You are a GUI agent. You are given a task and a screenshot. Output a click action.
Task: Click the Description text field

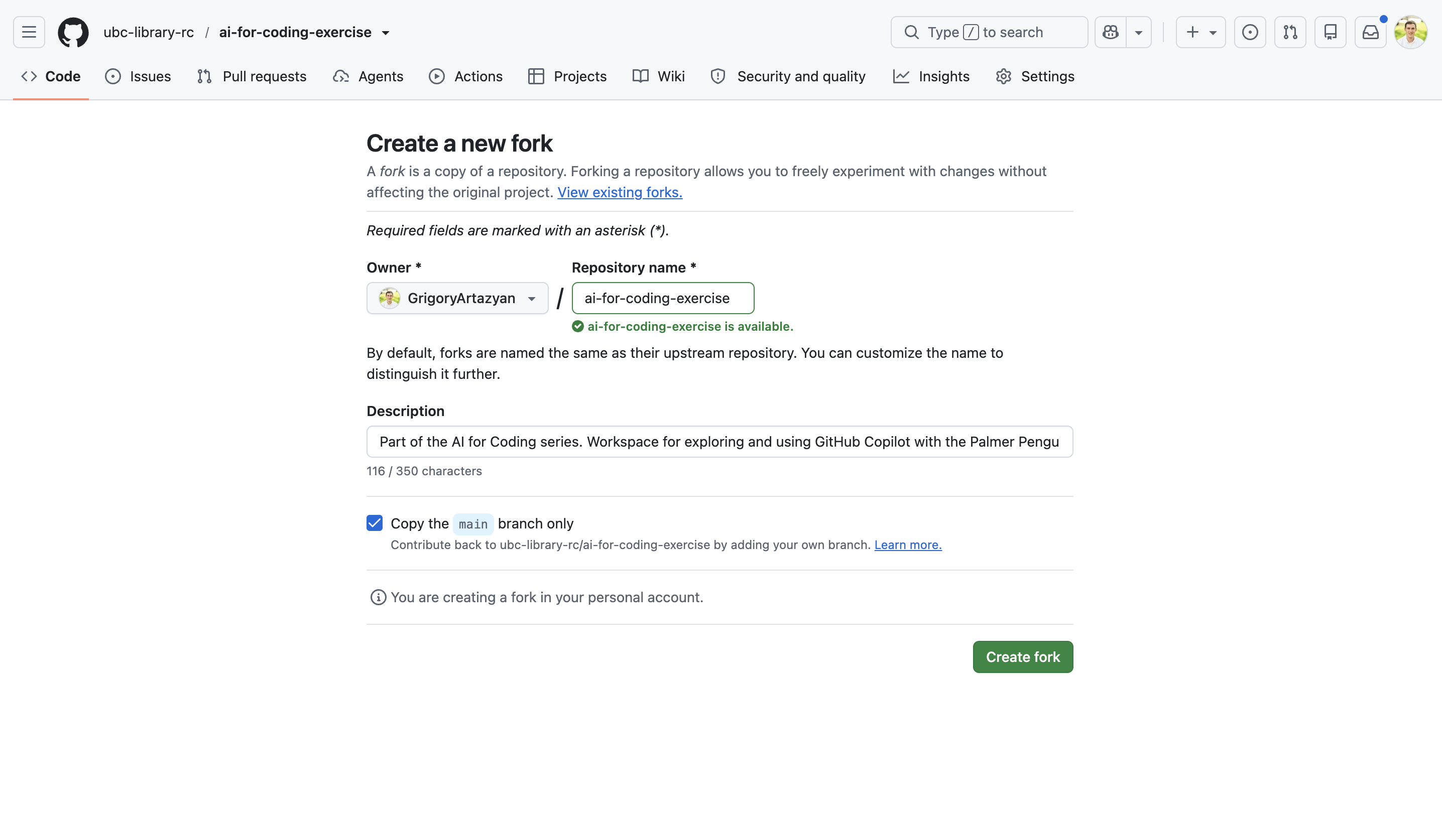point(719,442)
